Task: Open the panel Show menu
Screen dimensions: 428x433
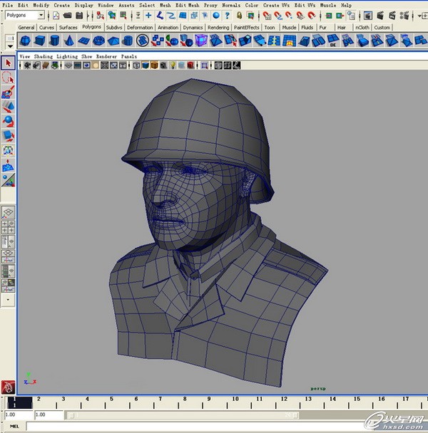Action: point(86,56)
